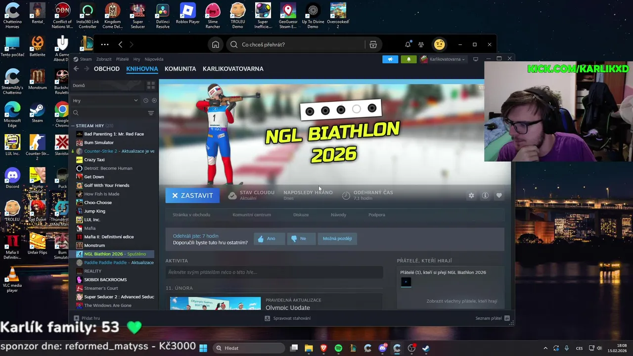Open Steam menu in menu bar
Image resolution: width=633 pixels, height=356 pixels.
click(x=86, y=59)
